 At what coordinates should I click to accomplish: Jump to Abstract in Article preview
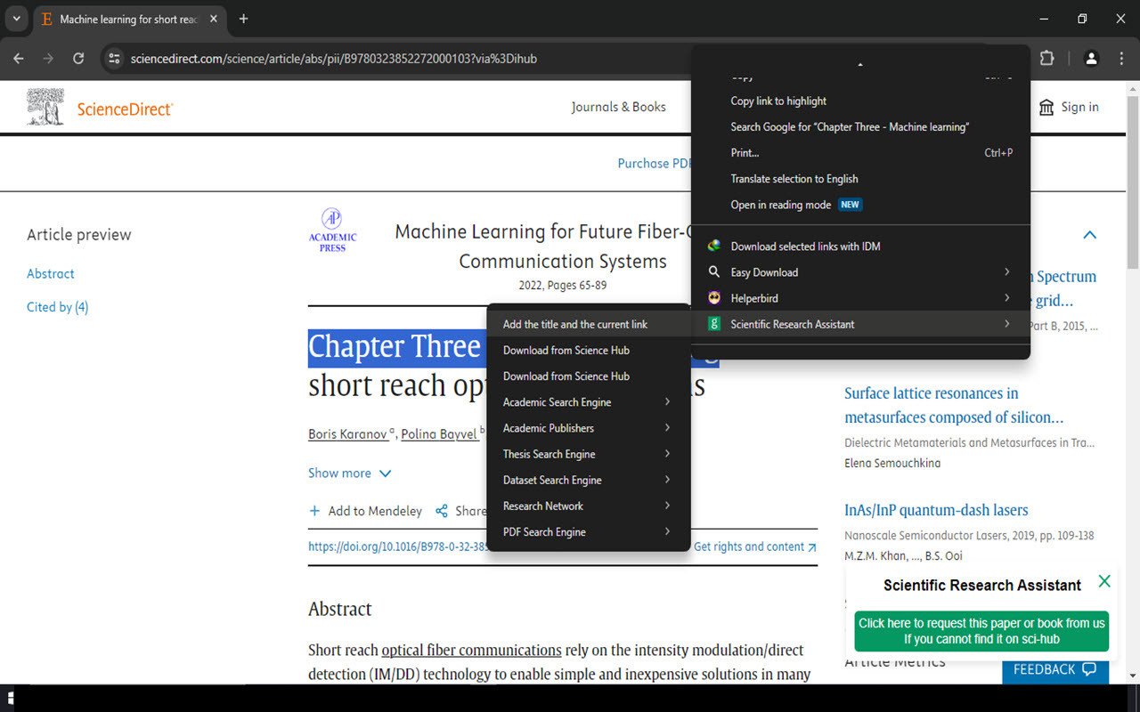[51, 274]
